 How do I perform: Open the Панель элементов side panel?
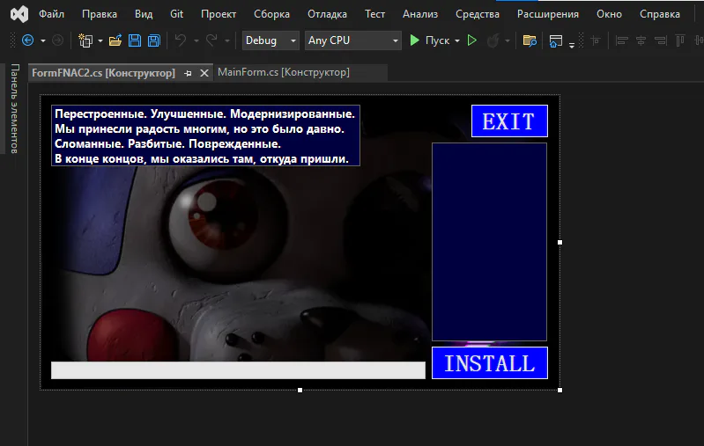pyautogui.click(x=14, y=108)
